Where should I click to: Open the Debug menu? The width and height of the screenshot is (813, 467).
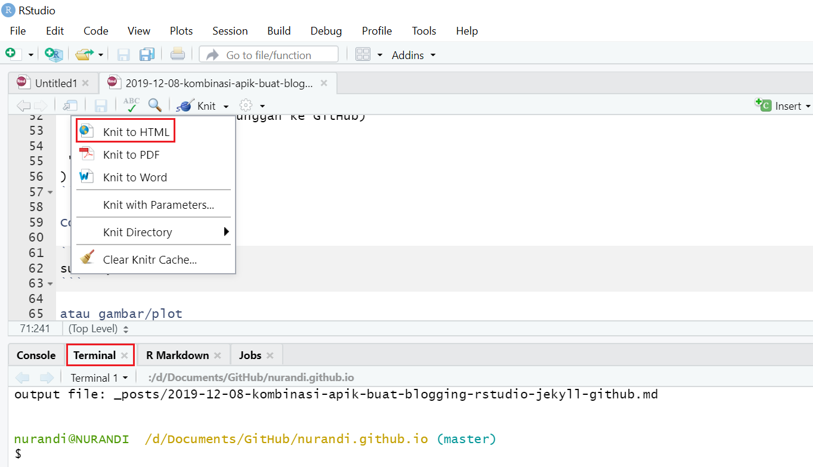coord(326,30)
